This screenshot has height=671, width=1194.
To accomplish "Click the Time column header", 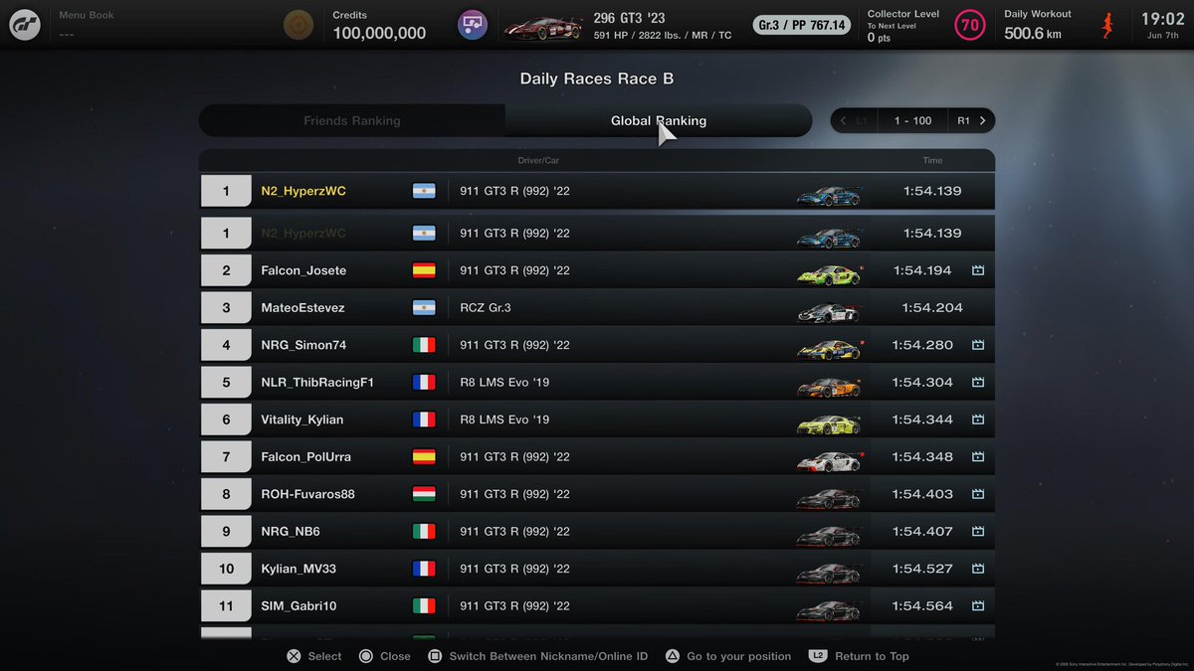I will click(x=932, y=160).
